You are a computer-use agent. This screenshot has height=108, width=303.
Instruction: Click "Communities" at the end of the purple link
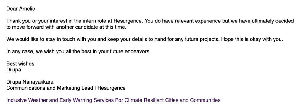[x=205, y=100]
